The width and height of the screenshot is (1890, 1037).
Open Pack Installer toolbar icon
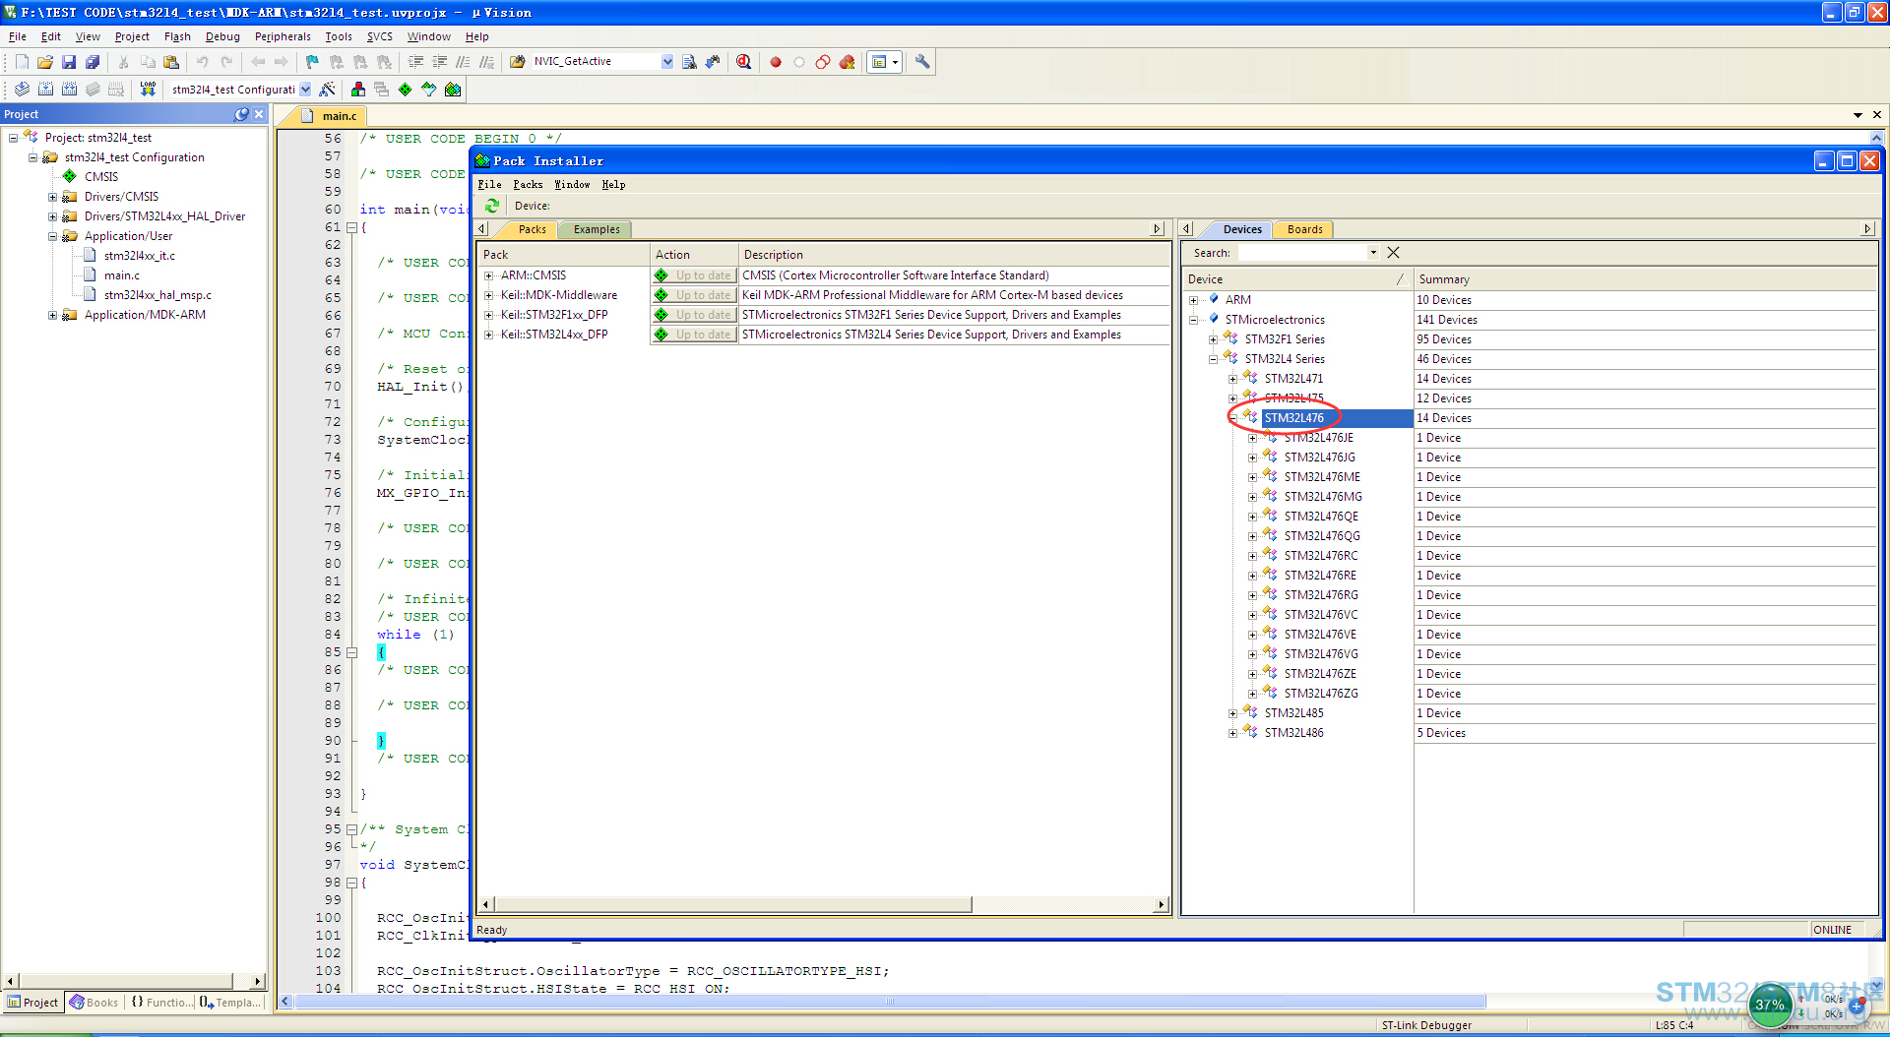(x=453, y=90)
